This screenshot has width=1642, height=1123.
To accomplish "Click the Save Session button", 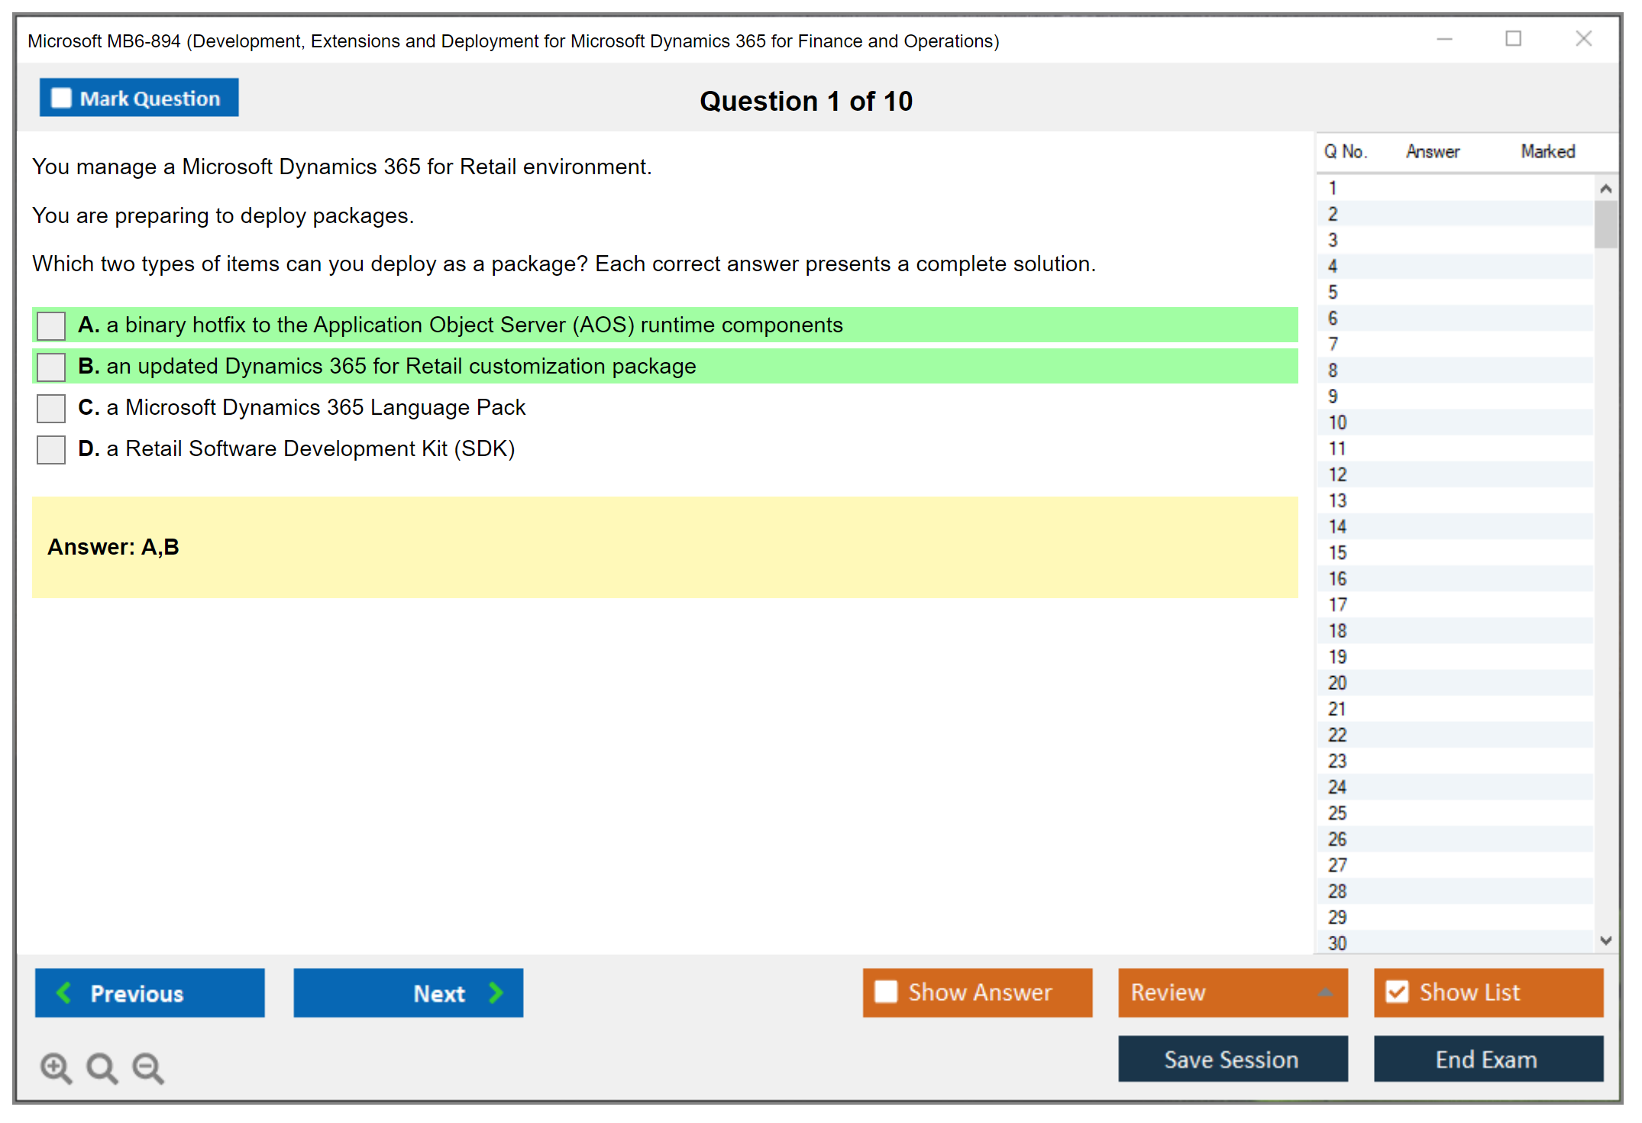I will click(1232, 1059).
